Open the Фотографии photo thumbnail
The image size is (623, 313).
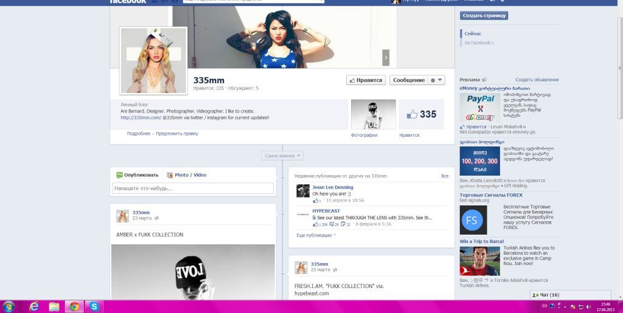point(374,114)
